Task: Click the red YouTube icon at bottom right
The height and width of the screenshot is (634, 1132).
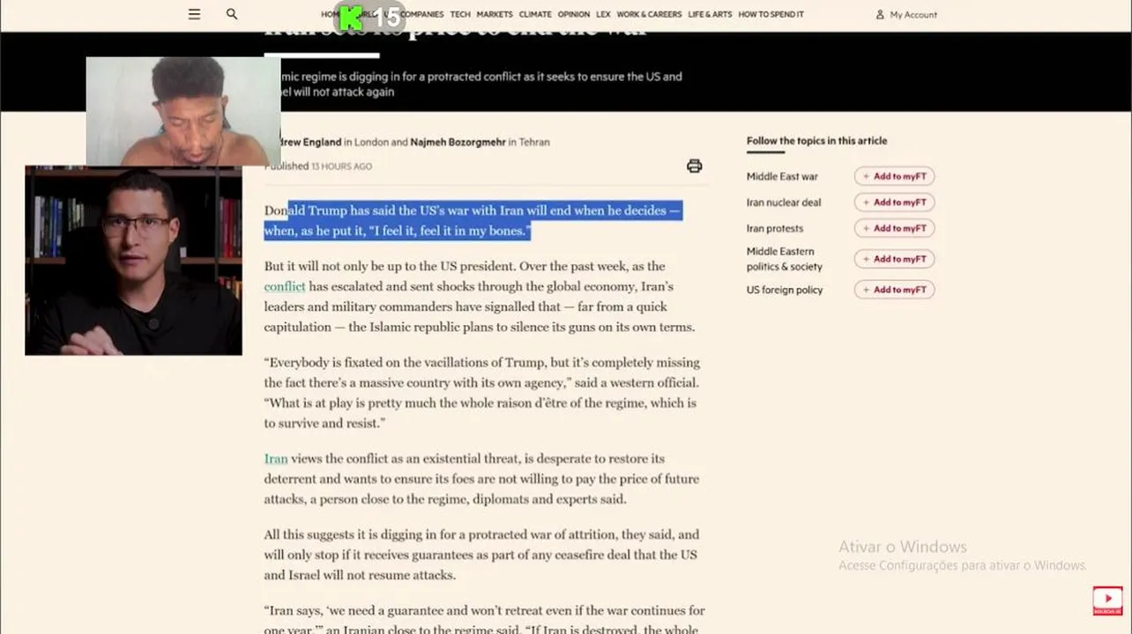Action: pos(1107,601)
